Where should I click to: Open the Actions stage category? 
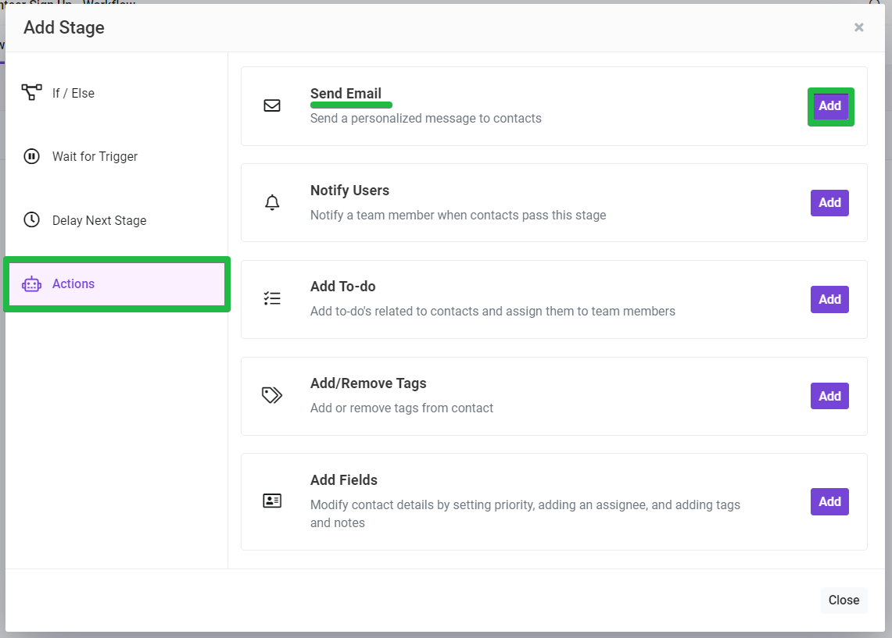(116, 284)
